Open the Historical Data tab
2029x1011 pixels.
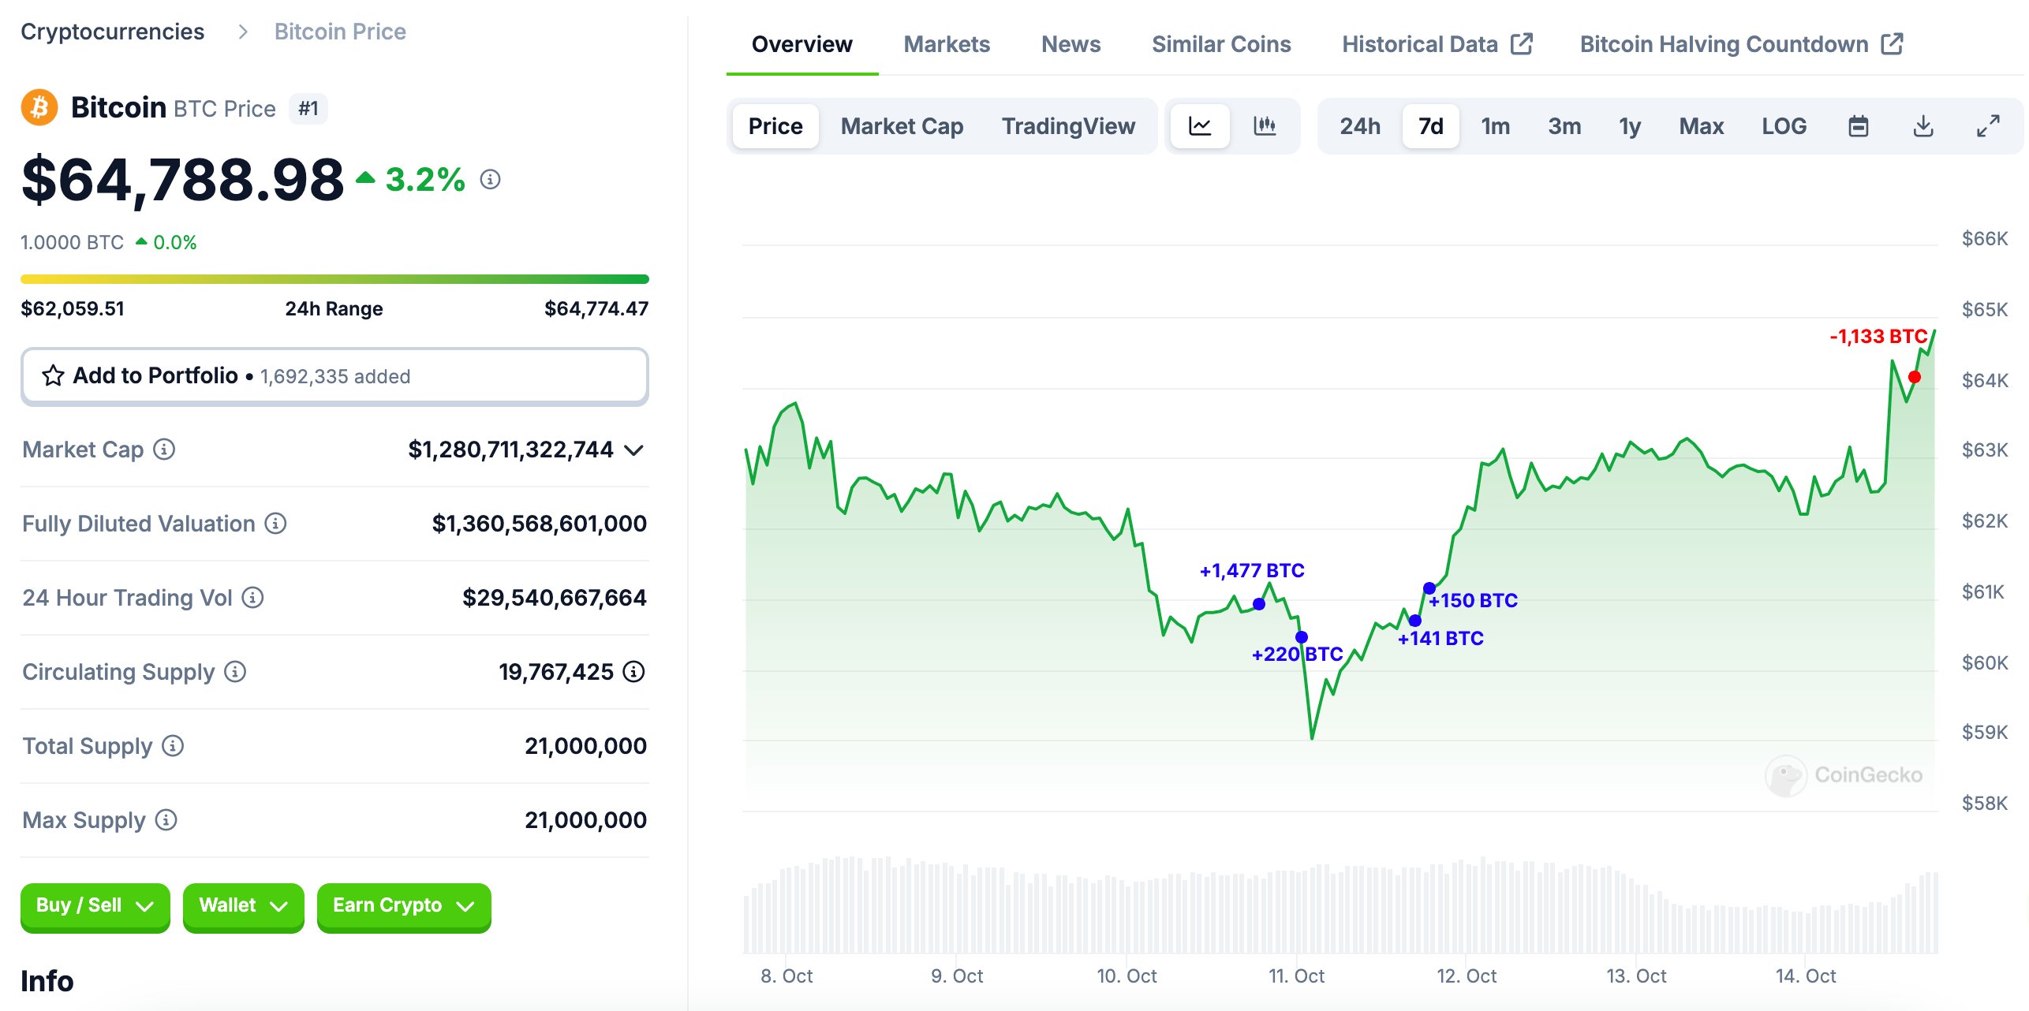click(x=1437, y=44)
